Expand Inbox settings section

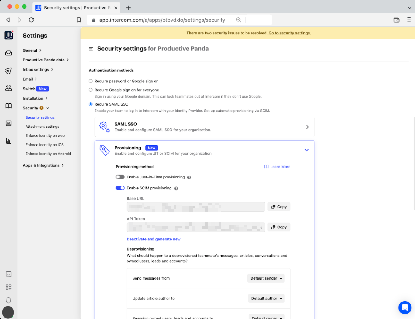tap(38, 70)
